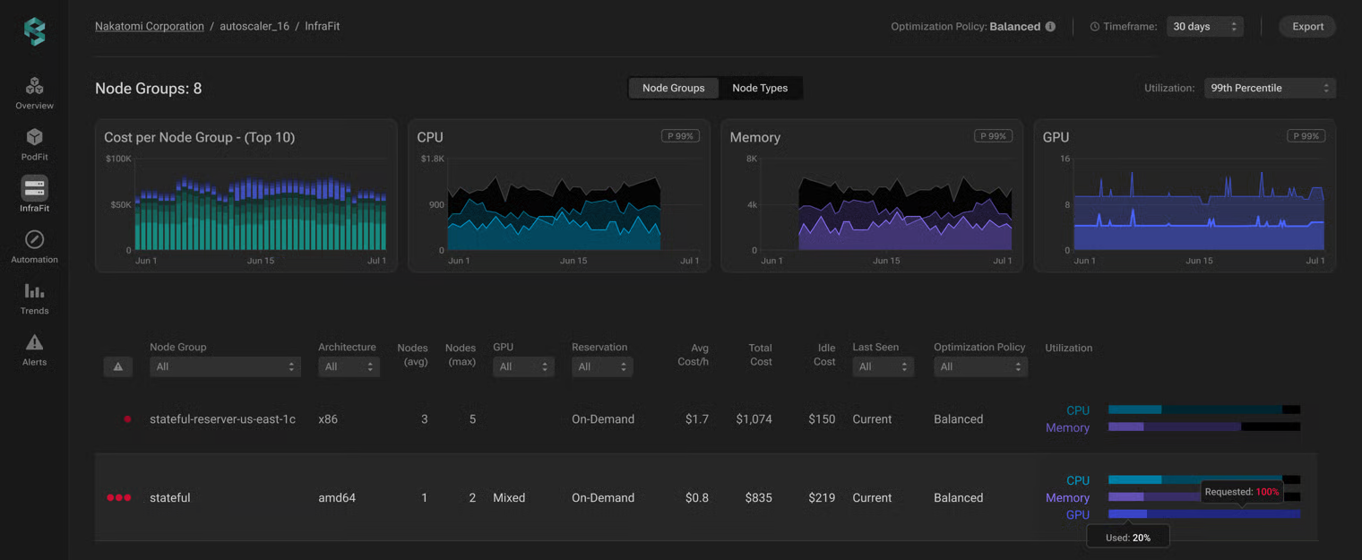Open the Timeframe 30 days dropdown

1204,27
